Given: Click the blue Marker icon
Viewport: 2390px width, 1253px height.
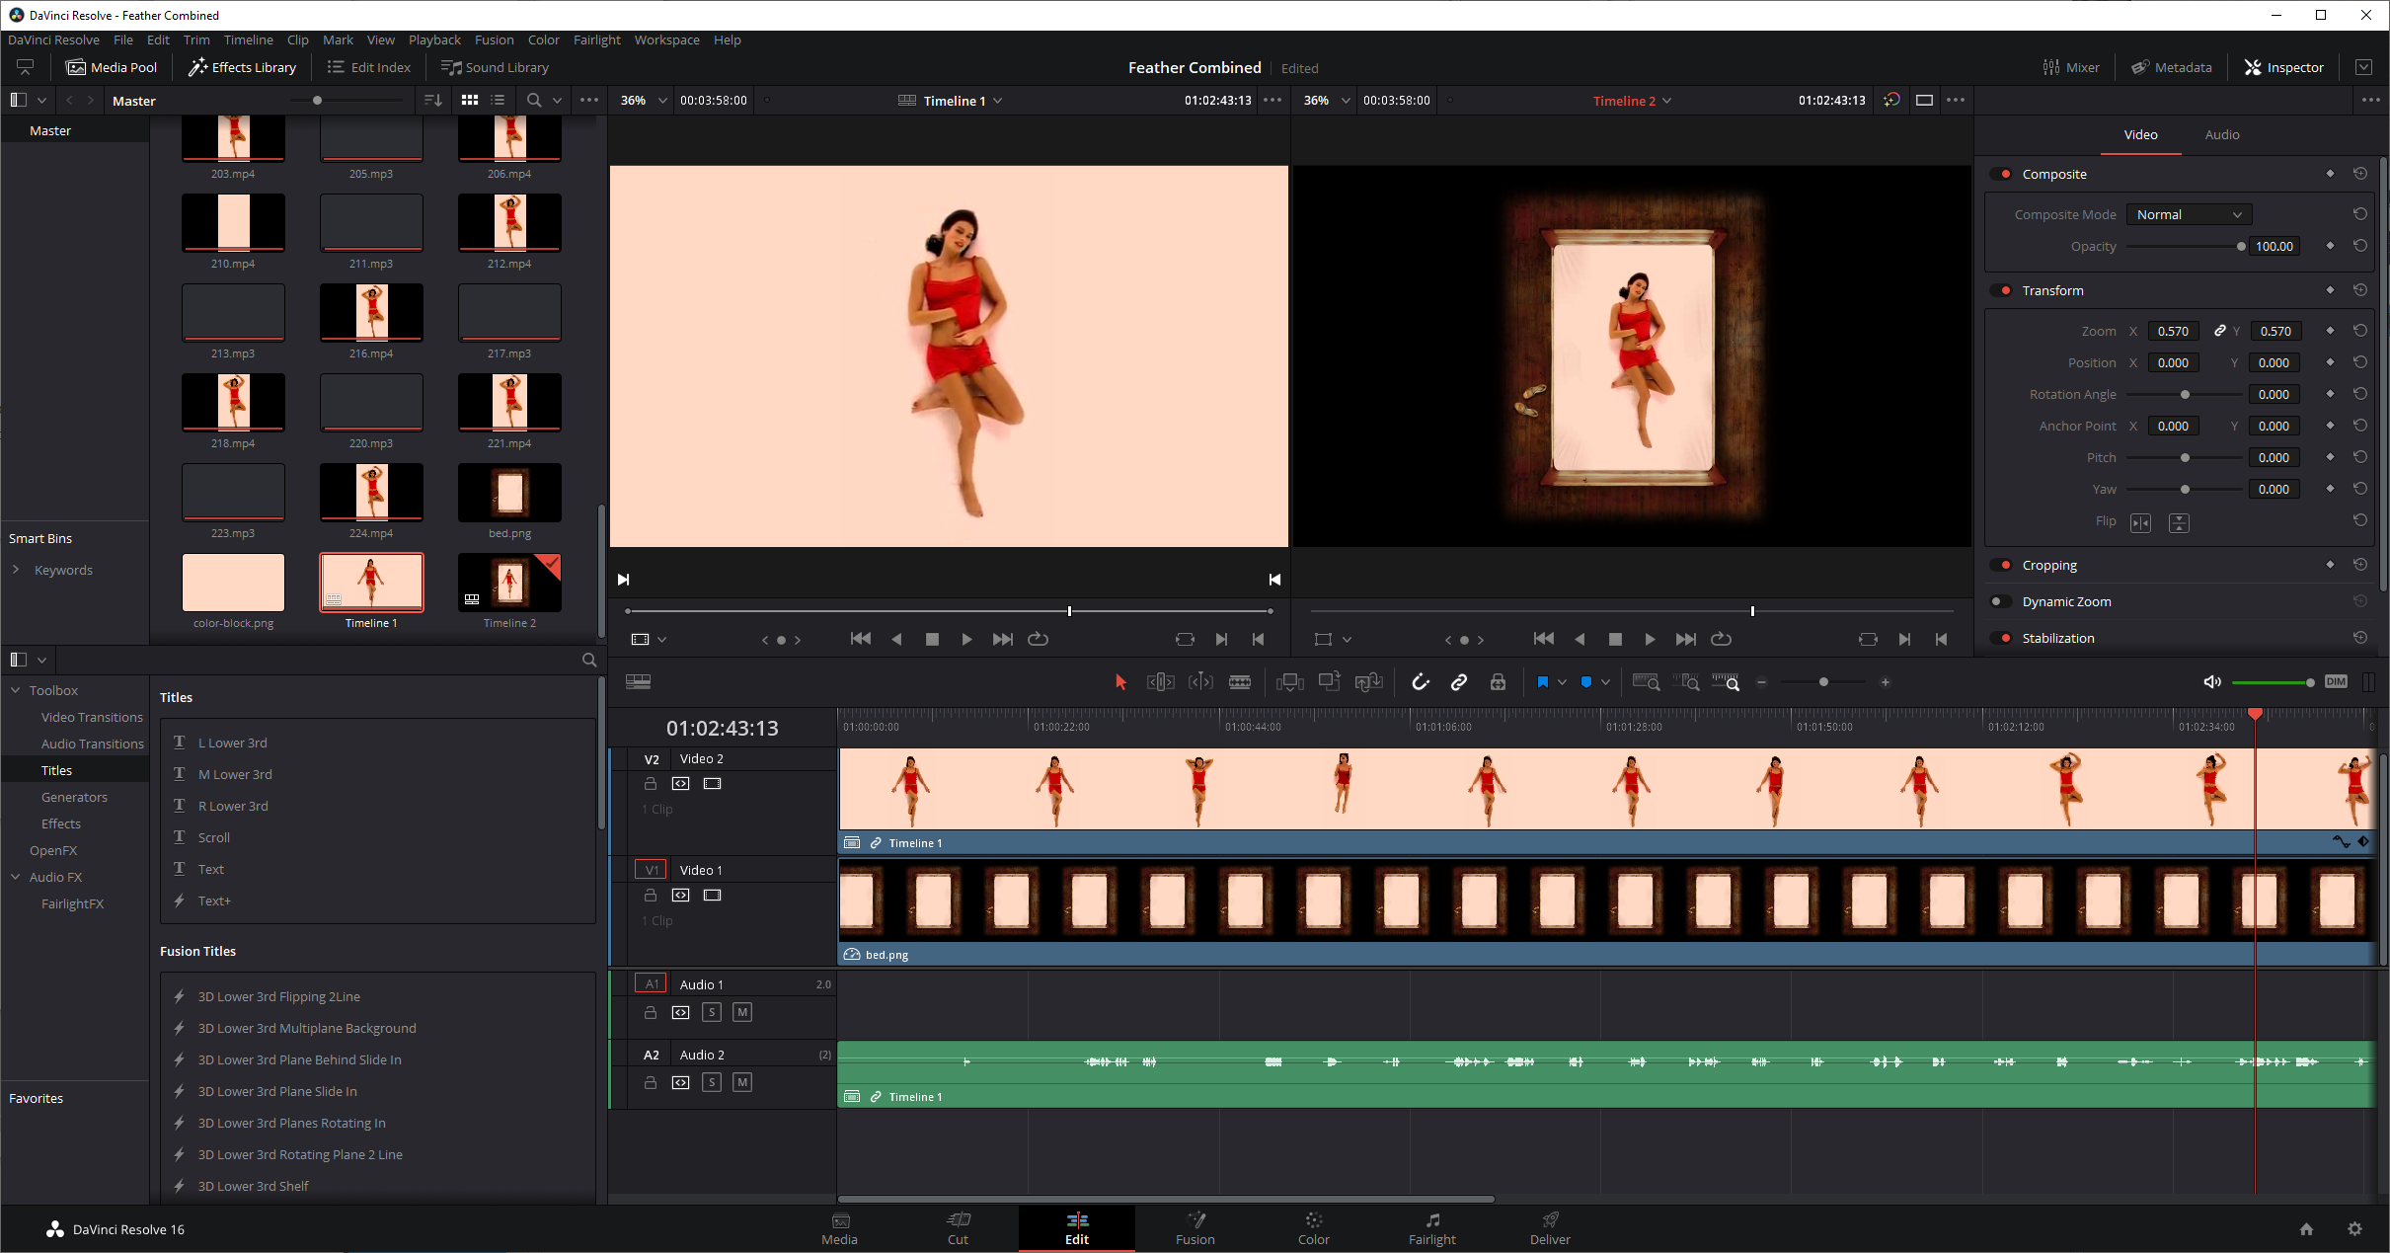Looking at the screenshot, I should tap(1585, 682).
